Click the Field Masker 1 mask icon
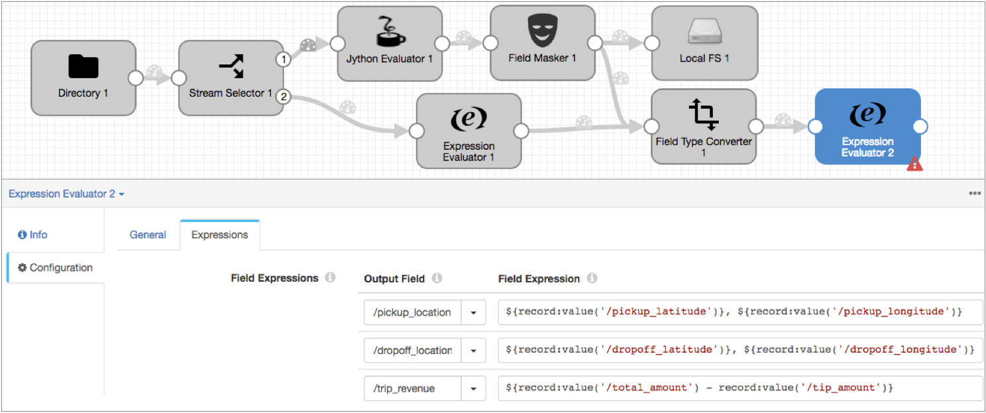986x413 pixels. tap(542, 30)
